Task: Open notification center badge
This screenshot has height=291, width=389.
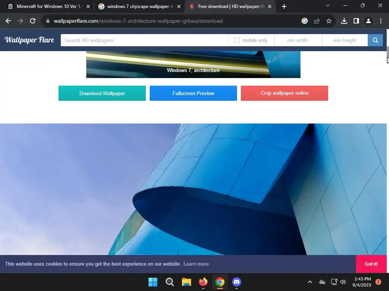Action: click(x=378, y=282)
